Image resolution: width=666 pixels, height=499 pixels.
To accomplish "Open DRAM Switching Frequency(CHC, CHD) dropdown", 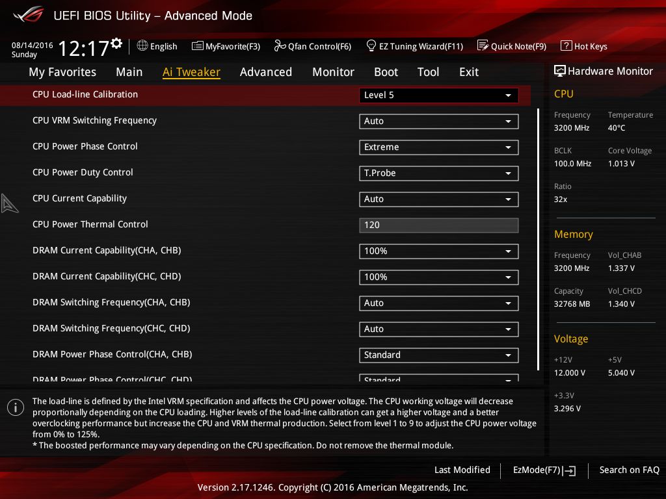I will coord(439,329).
